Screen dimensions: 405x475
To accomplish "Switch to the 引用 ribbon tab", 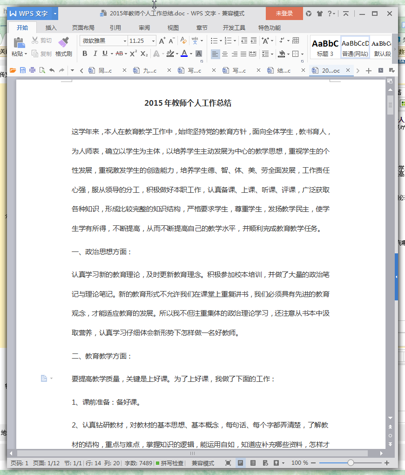I will pos(115,28).
